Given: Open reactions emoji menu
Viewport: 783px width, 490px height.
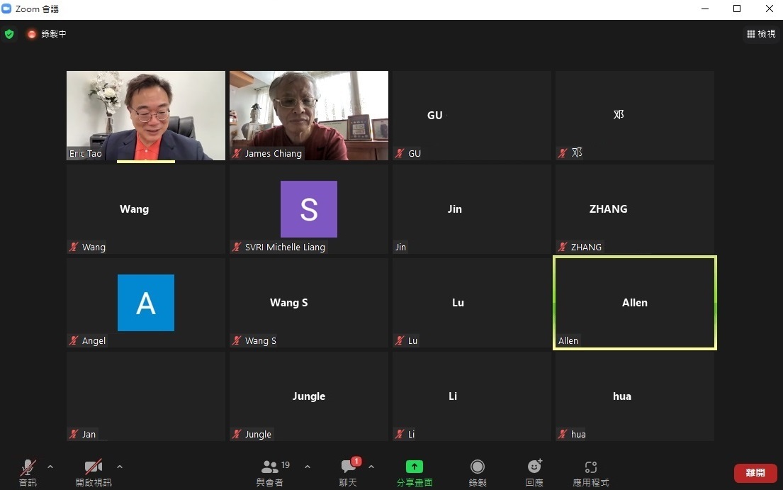Looking at the screenshot, I should pos(534,467).
